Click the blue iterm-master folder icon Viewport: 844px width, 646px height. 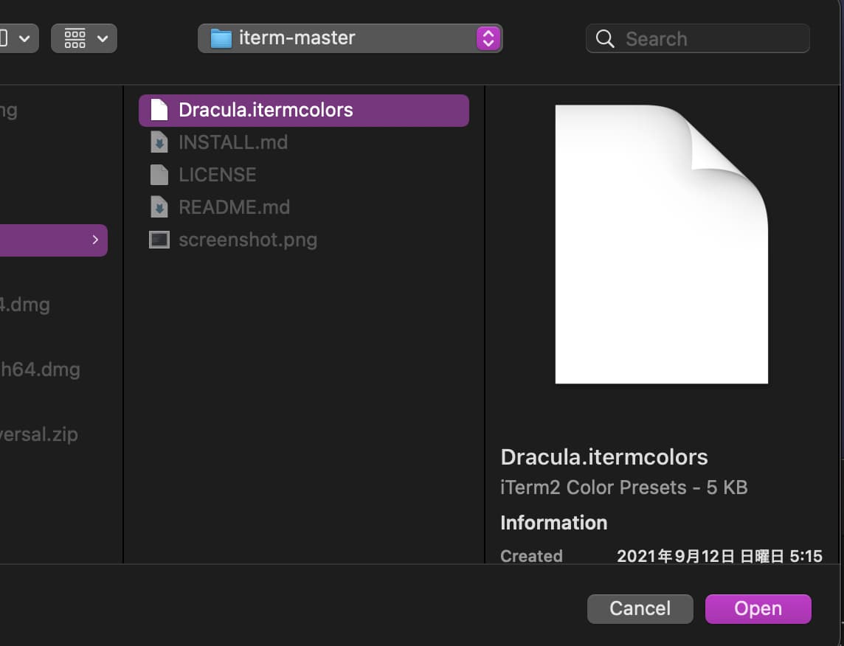click(221, 38)
